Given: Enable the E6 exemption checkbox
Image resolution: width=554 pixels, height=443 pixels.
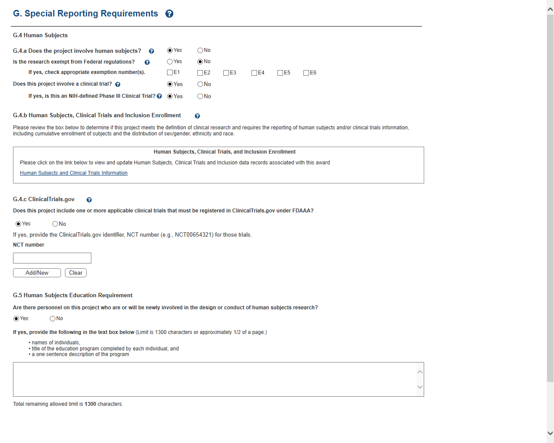Looking at the screenshot, I should [x=306, y=73].
